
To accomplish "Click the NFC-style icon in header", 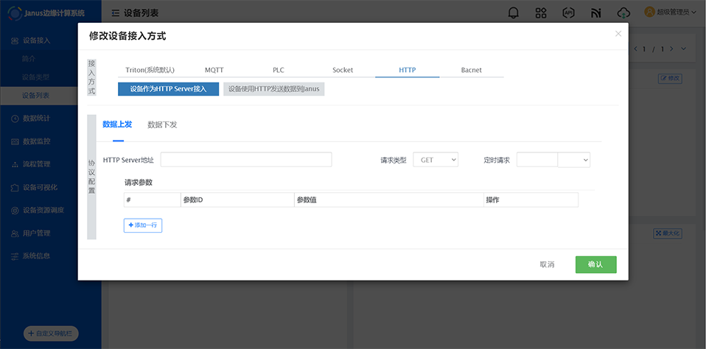I will point(596,13).
